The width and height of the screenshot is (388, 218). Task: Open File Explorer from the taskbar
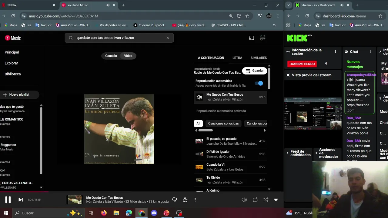click(x=116, y=213)
